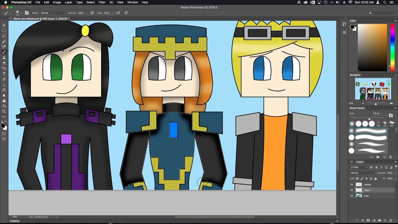The image size is (398, 224).
Task: Open the Window menu
Action: click(132, 2)
